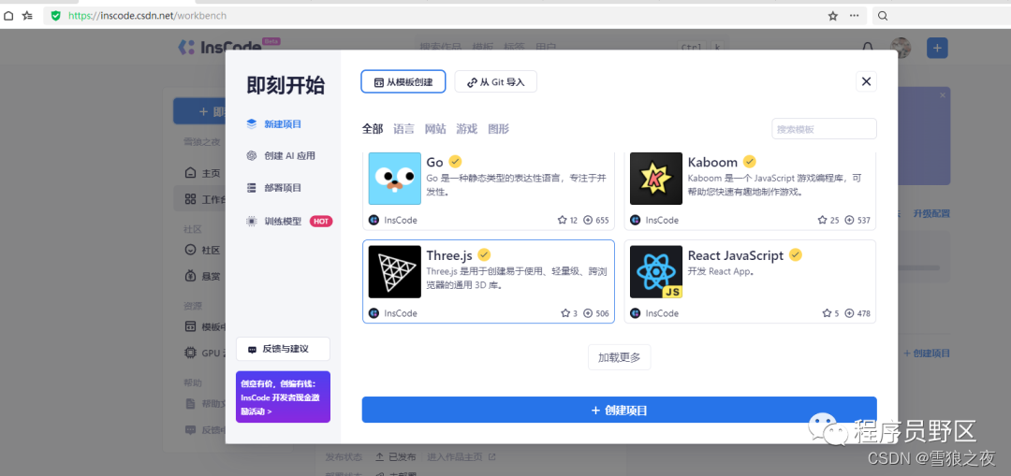Click the Go gopher template thumbnail
Viewport: 1011px width, 476px height.
[x=395, y=179]
